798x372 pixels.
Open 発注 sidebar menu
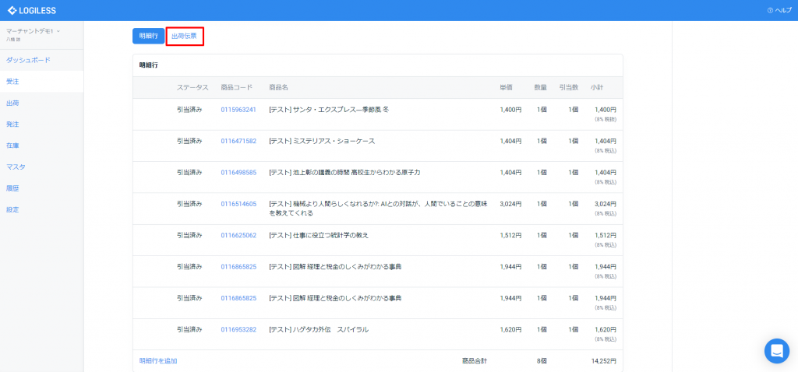[x=12, y=124]
